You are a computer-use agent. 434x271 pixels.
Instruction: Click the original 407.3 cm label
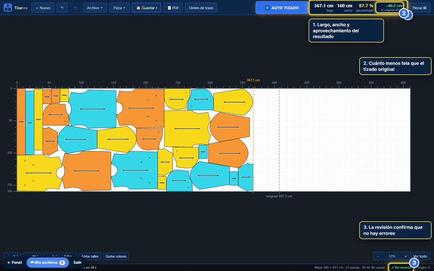coord(279,196)
